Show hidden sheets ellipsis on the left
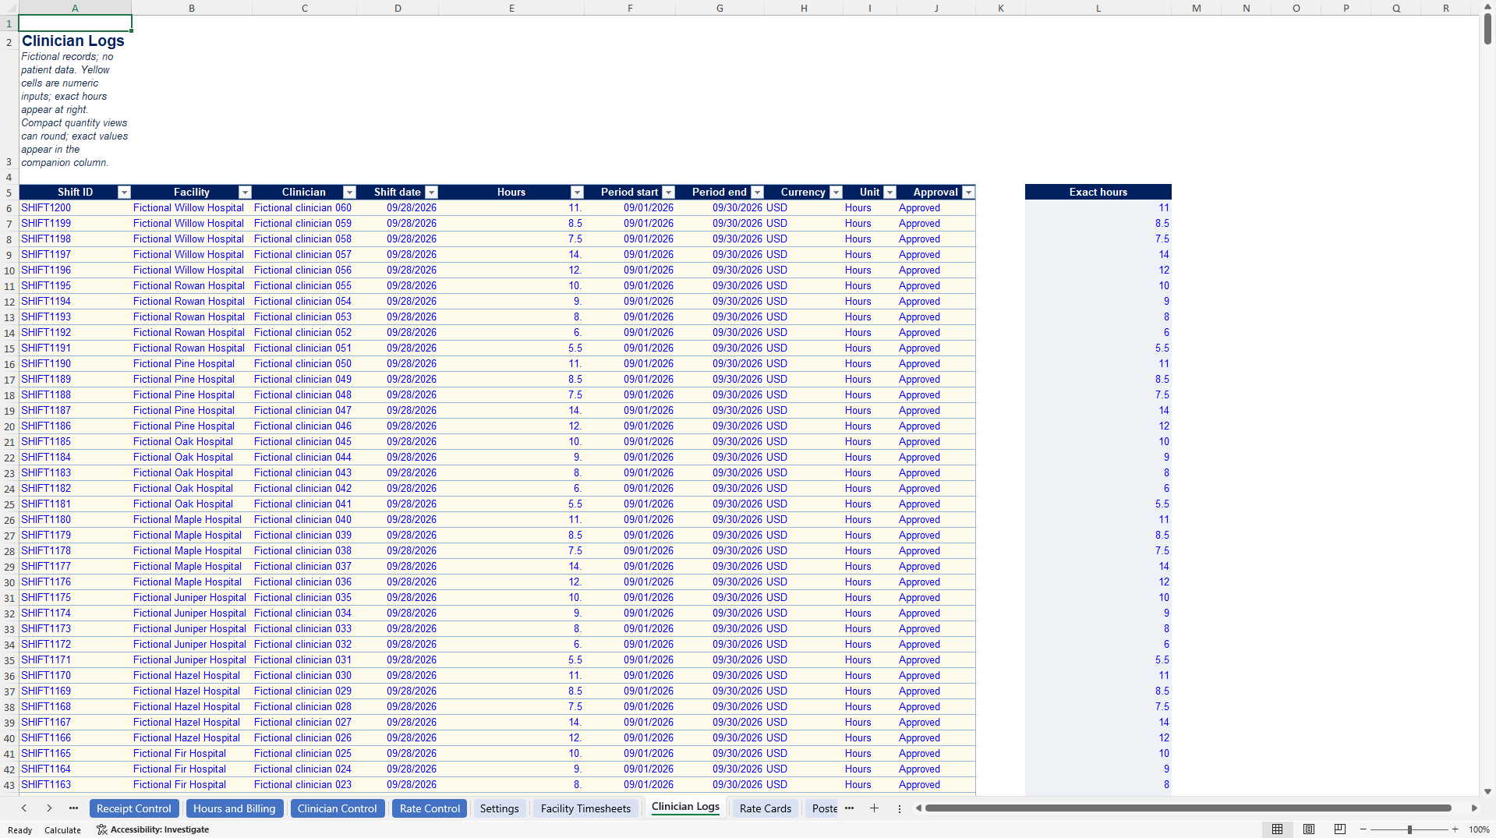 [74, 808]
